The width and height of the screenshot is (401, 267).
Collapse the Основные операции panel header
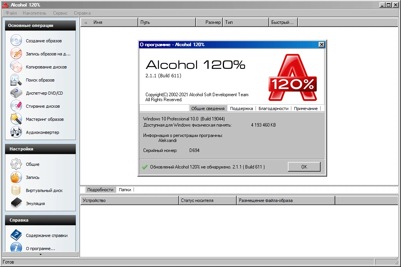40,25
